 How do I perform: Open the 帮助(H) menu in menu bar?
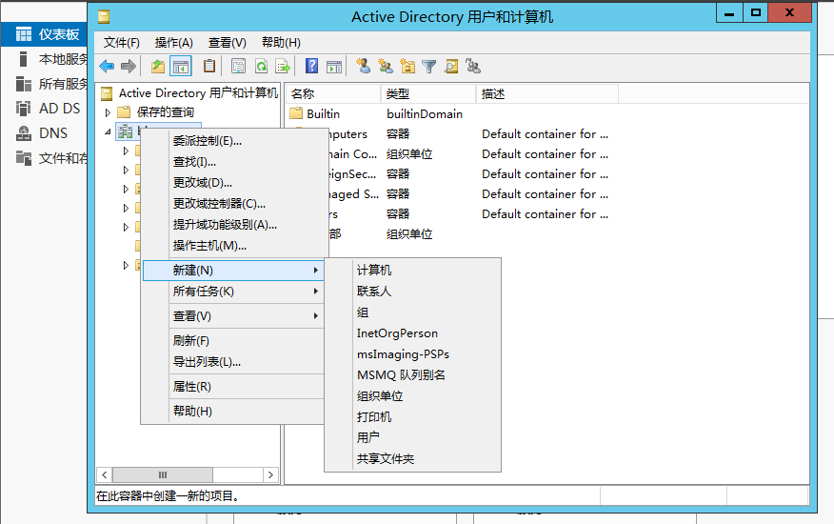click(281, 43)
